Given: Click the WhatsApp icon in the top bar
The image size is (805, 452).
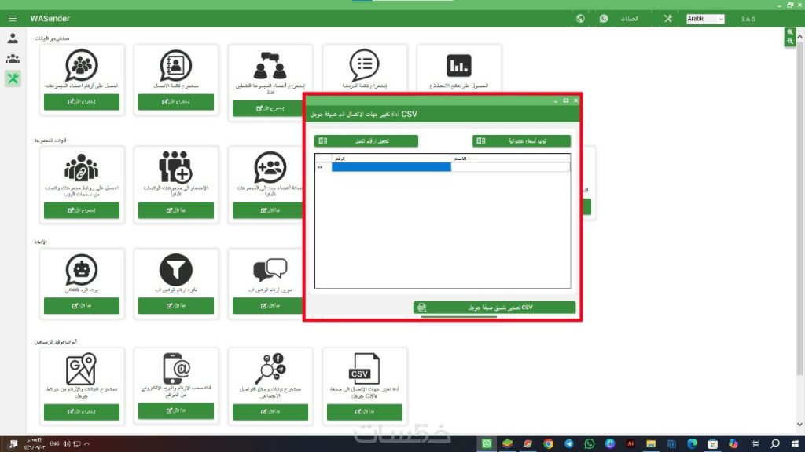Looking at the screenshot, I should [604, 19].
